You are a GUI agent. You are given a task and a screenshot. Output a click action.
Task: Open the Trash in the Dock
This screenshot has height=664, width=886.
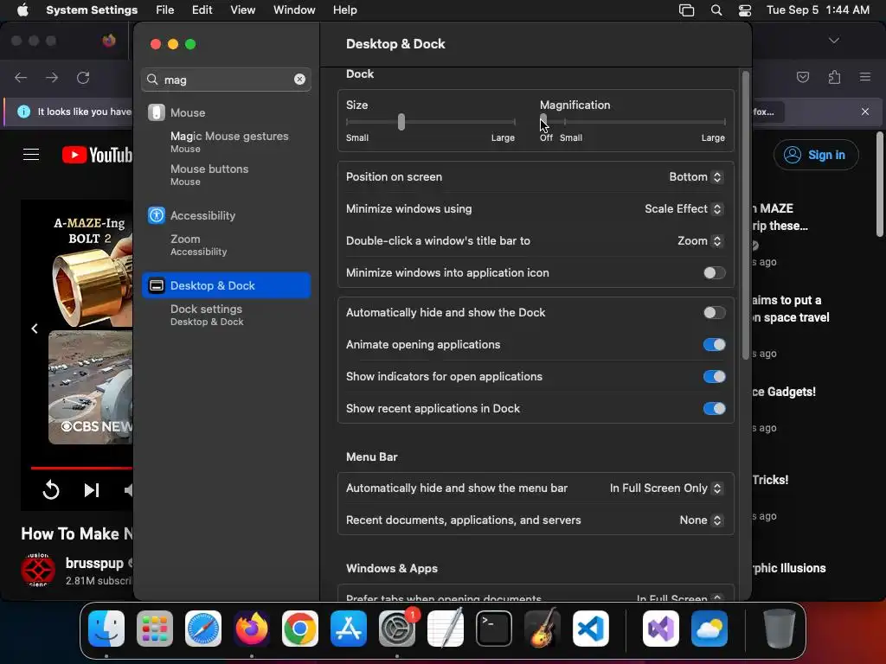pos(780,629)
